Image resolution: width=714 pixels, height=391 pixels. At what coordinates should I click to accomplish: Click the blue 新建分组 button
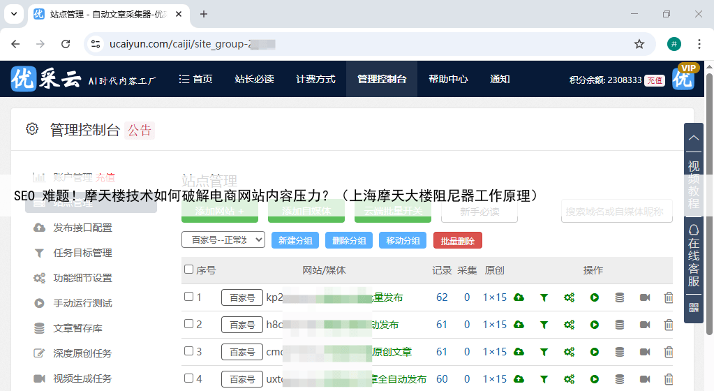(295, 240)
